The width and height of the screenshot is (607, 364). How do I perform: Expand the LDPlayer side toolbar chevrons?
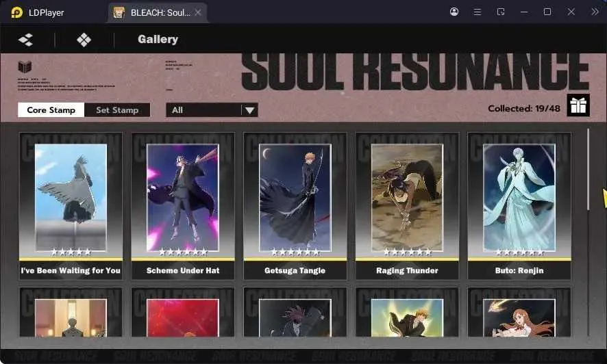coord(595,12)
